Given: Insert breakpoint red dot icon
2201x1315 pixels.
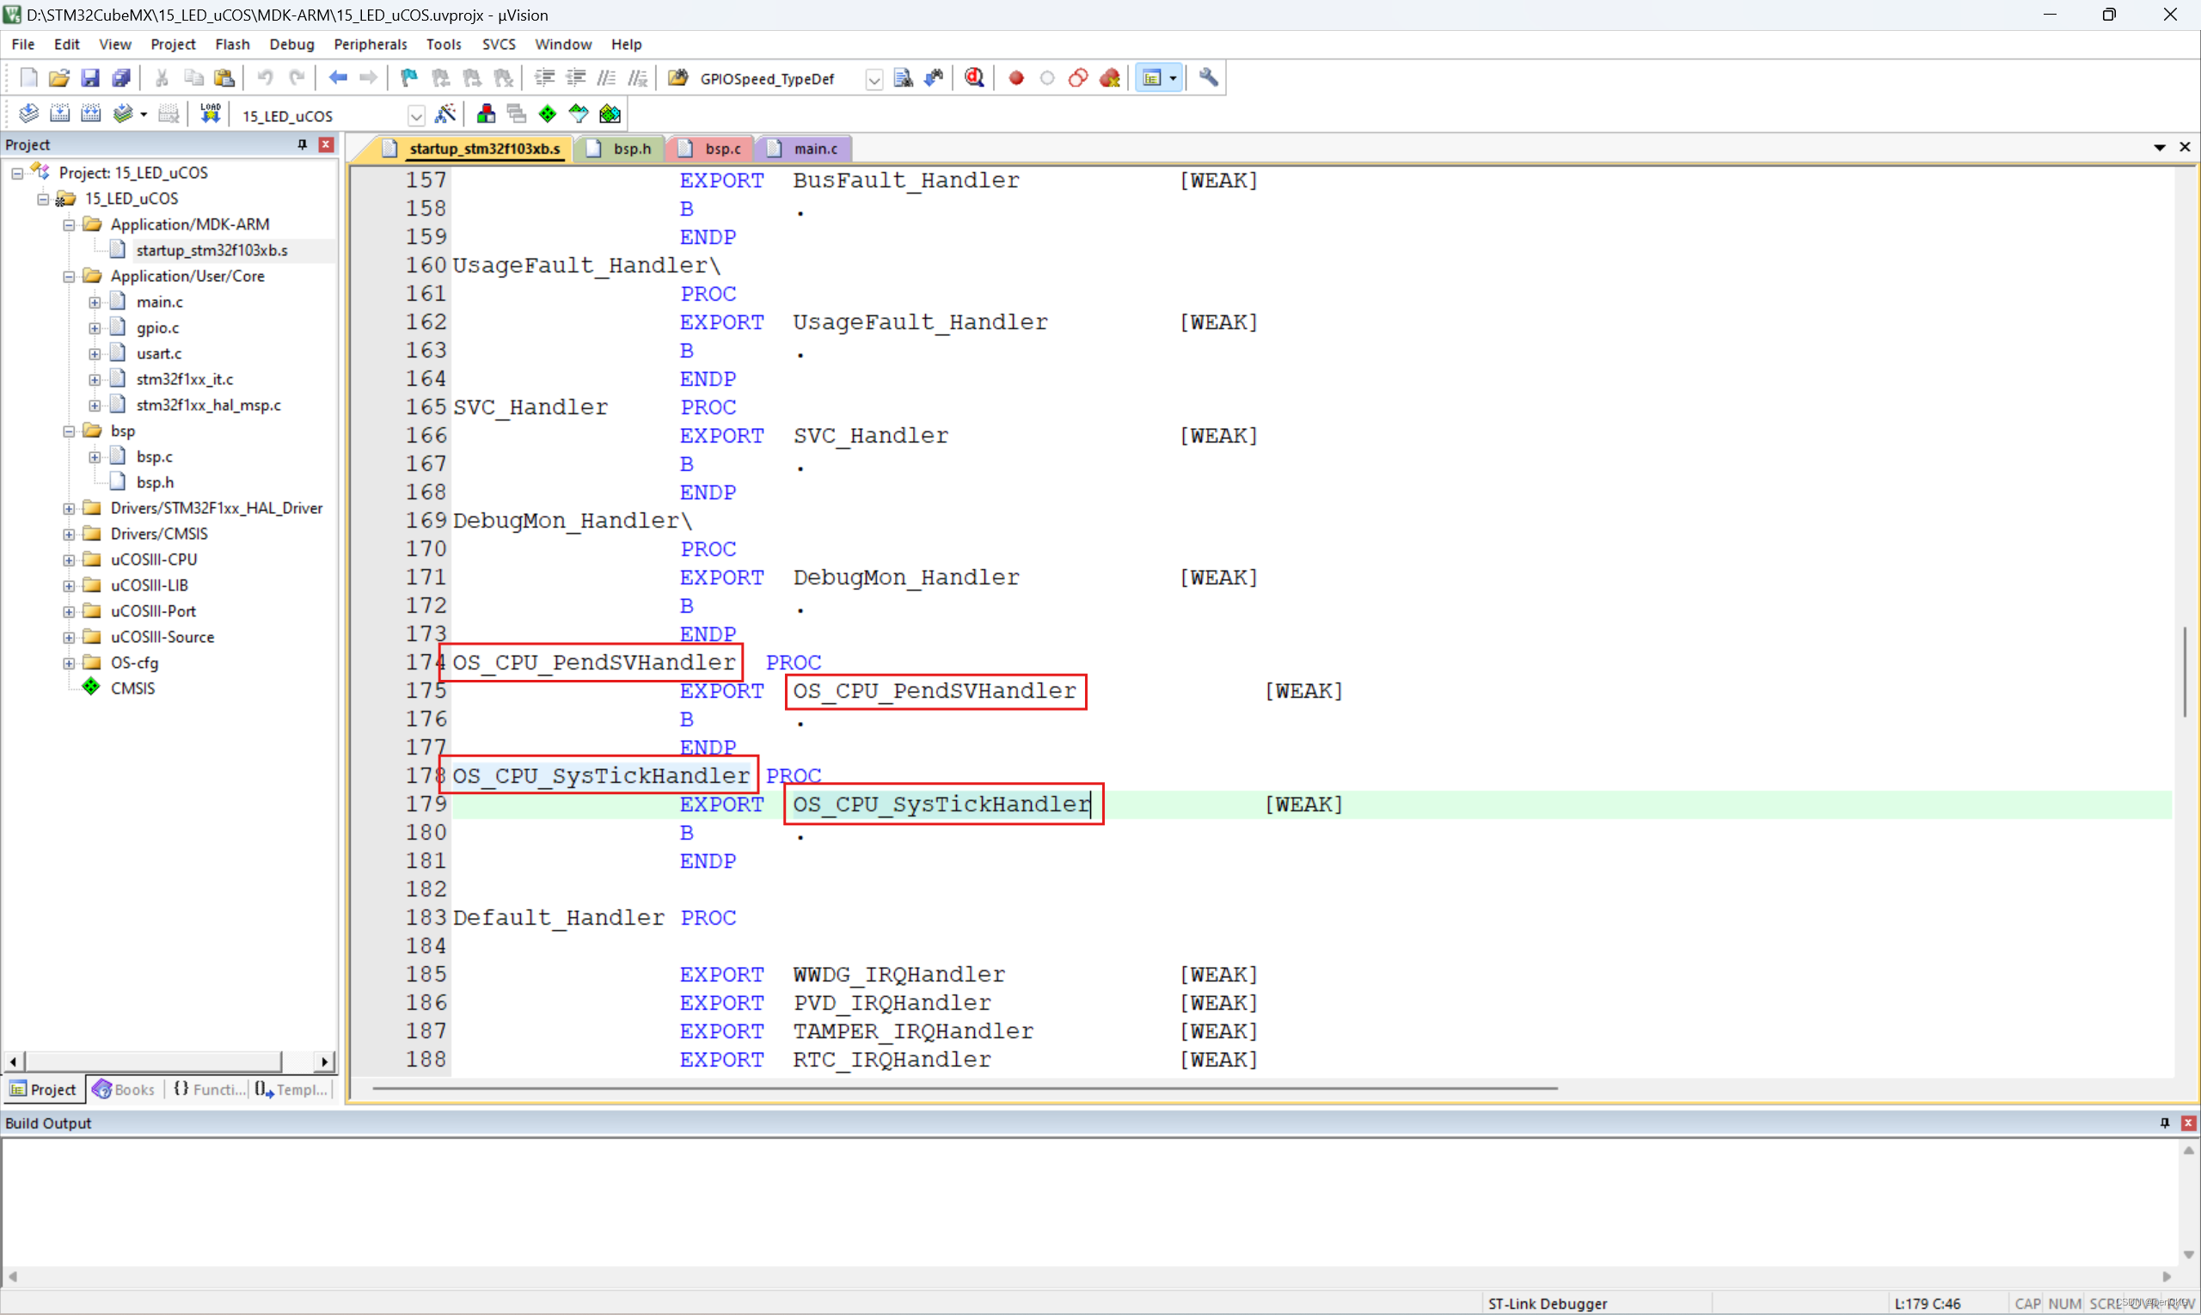Looking at the screenshot, I should (1017, 78).
